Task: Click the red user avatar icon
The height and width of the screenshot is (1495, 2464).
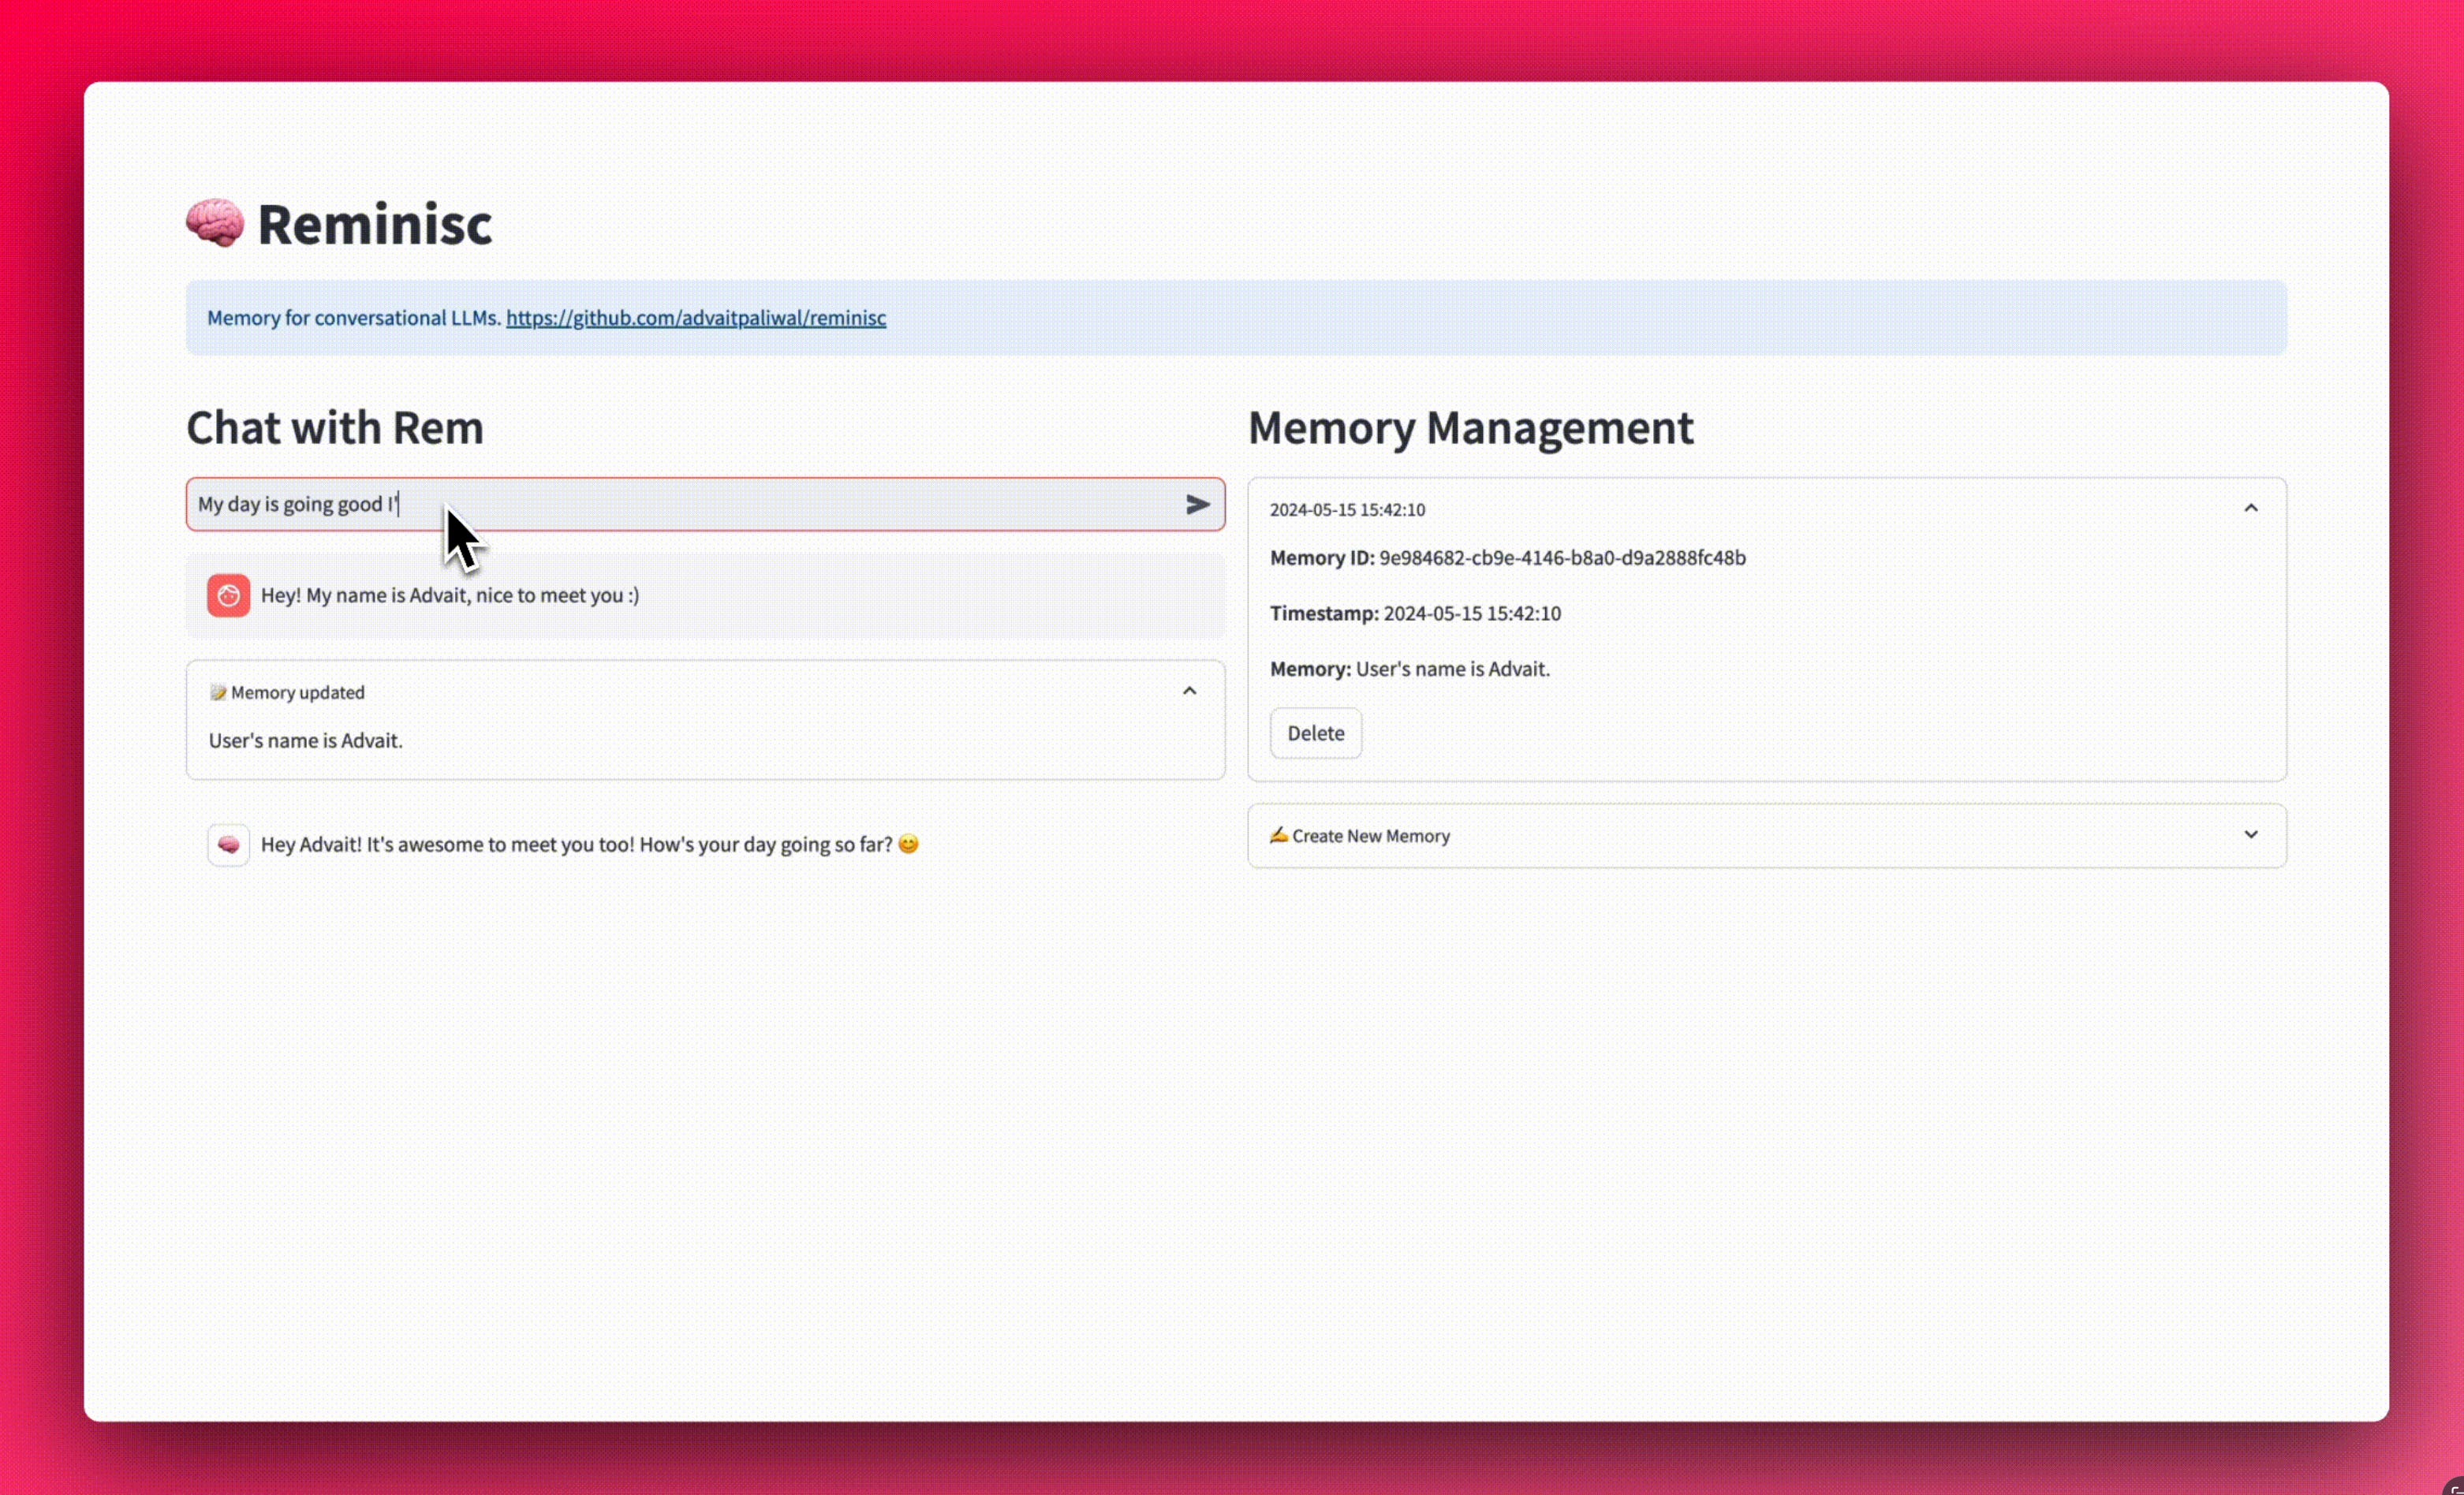Action: [228, 596]
